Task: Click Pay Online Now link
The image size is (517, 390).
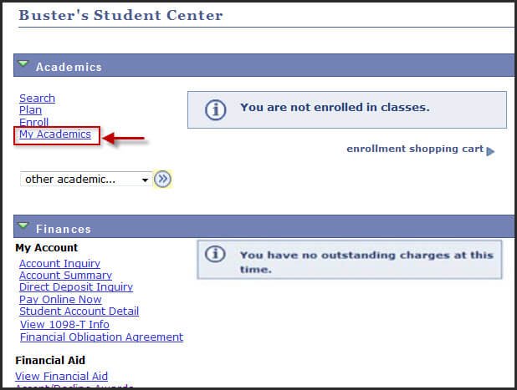Action: coord(60,299)
